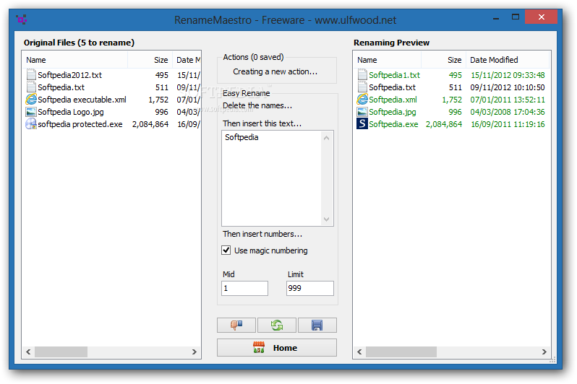Click the text box containing Softpedia
577x384 pixels.
click(272, 178)
